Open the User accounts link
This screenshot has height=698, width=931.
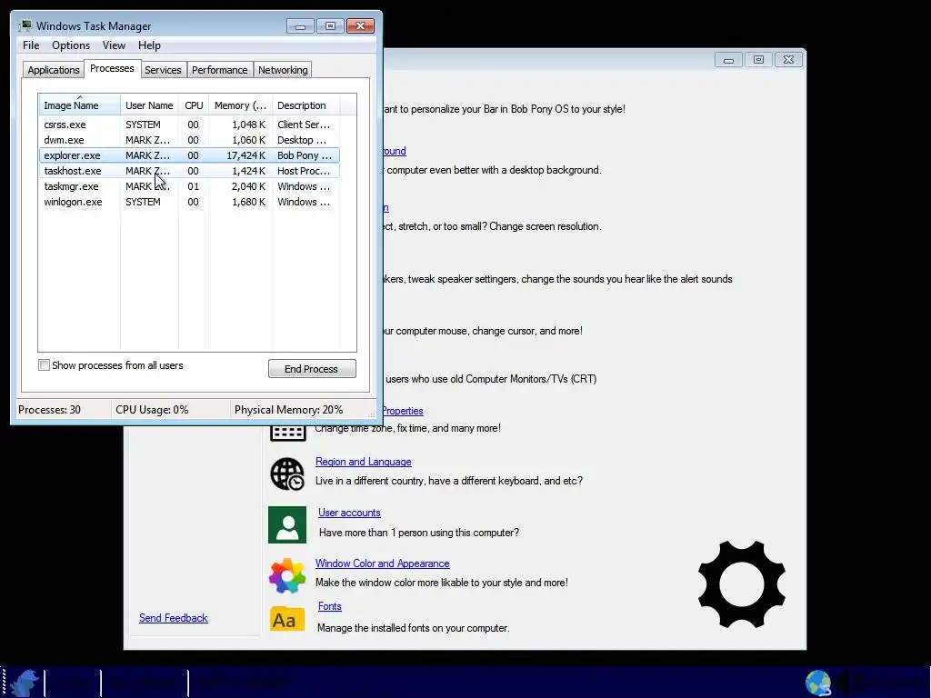coord(349,513)
